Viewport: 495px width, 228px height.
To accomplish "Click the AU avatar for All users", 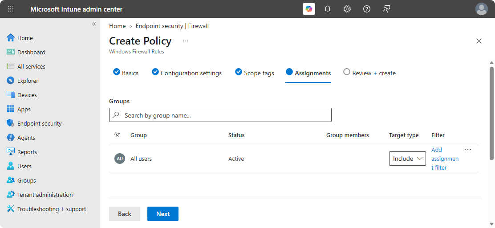I will pos(120,159).
